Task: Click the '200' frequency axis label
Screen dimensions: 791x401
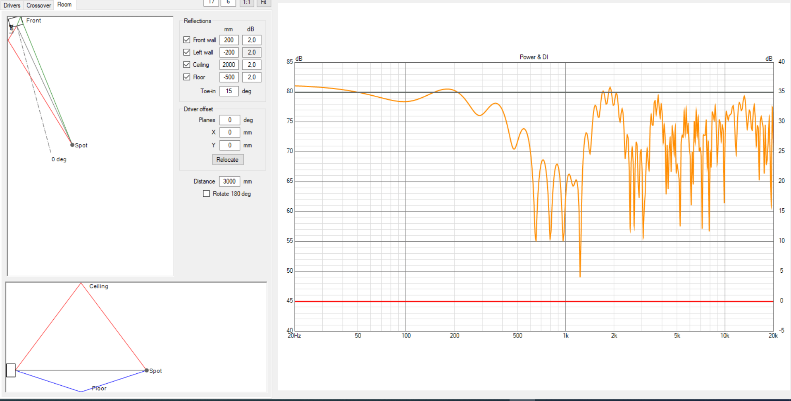Action: [455, 336]
